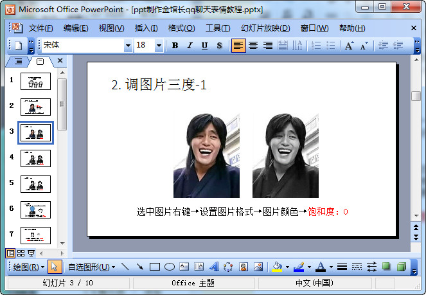Open the 文件(F) menu
The height and width of the screenshot is (295, 426).
pos(40,28)
